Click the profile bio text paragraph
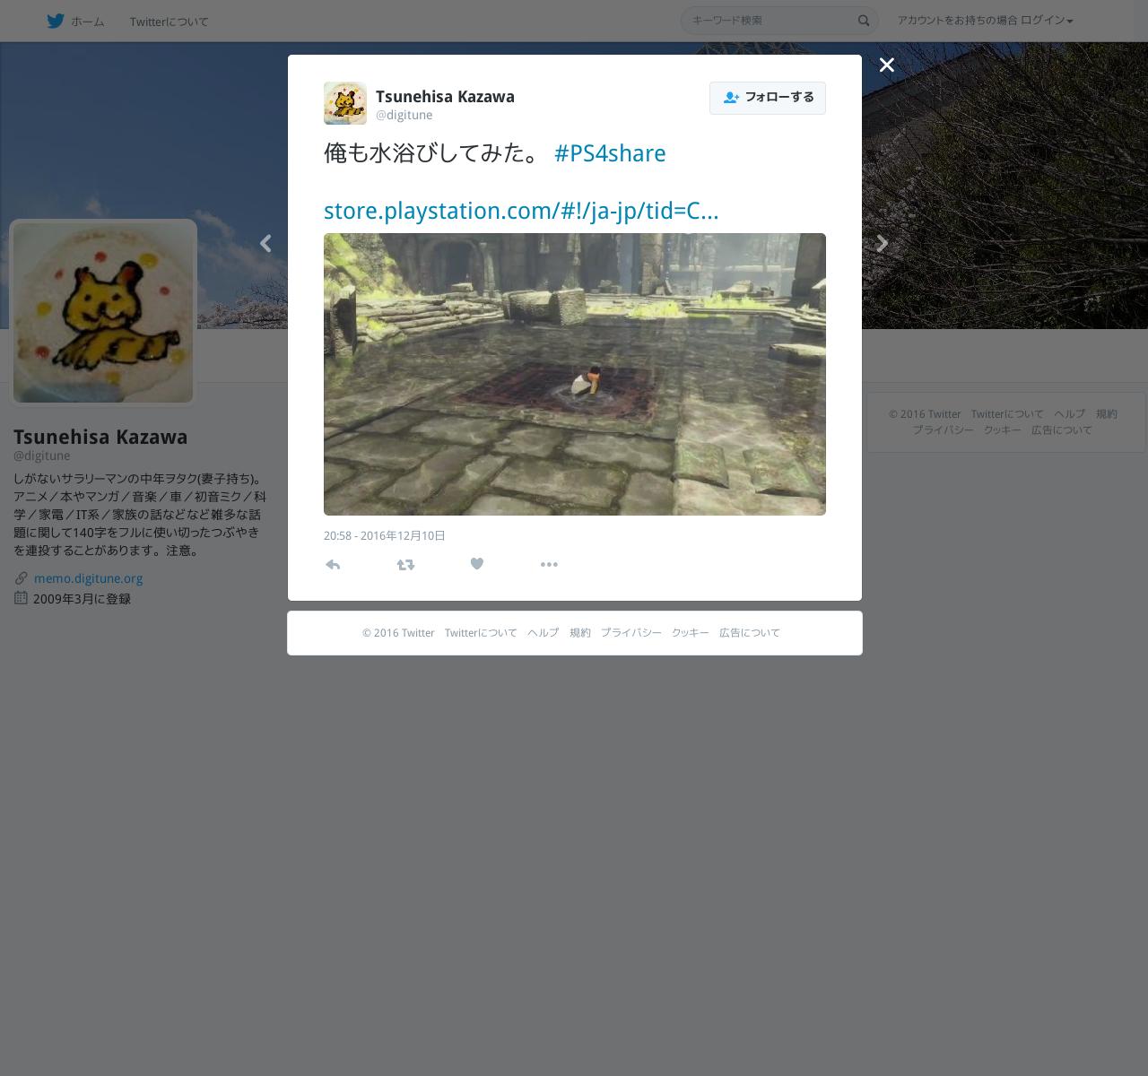Image resolution: width=1148 pixels, height=1076 pixels. (x=140, y=515)
